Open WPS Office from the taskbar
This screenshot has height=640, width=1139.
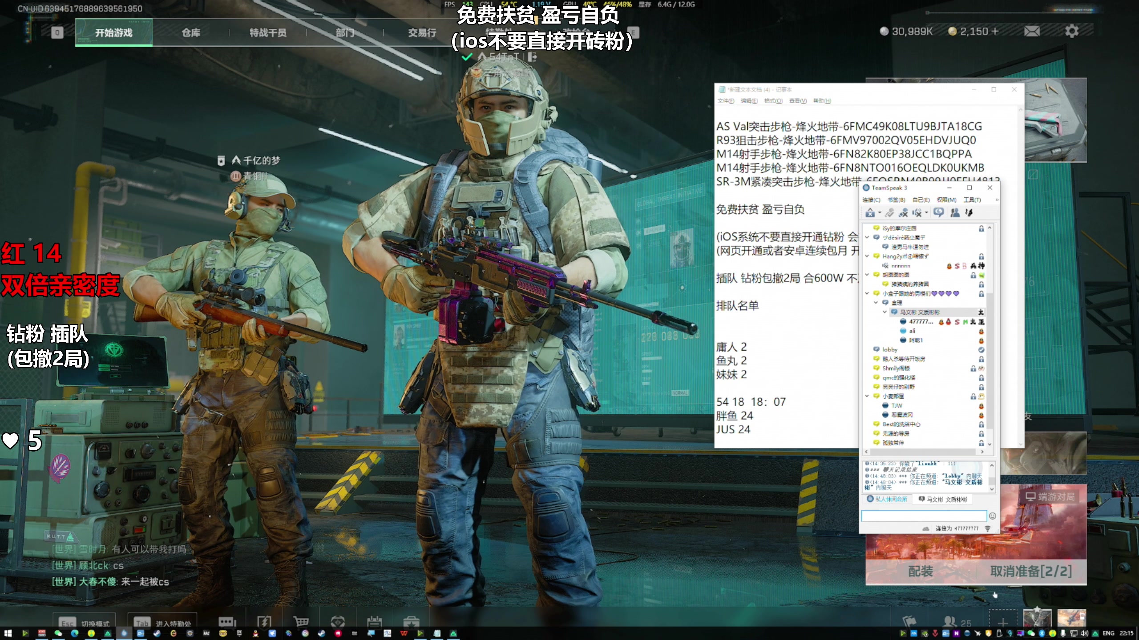click(404, 633)
